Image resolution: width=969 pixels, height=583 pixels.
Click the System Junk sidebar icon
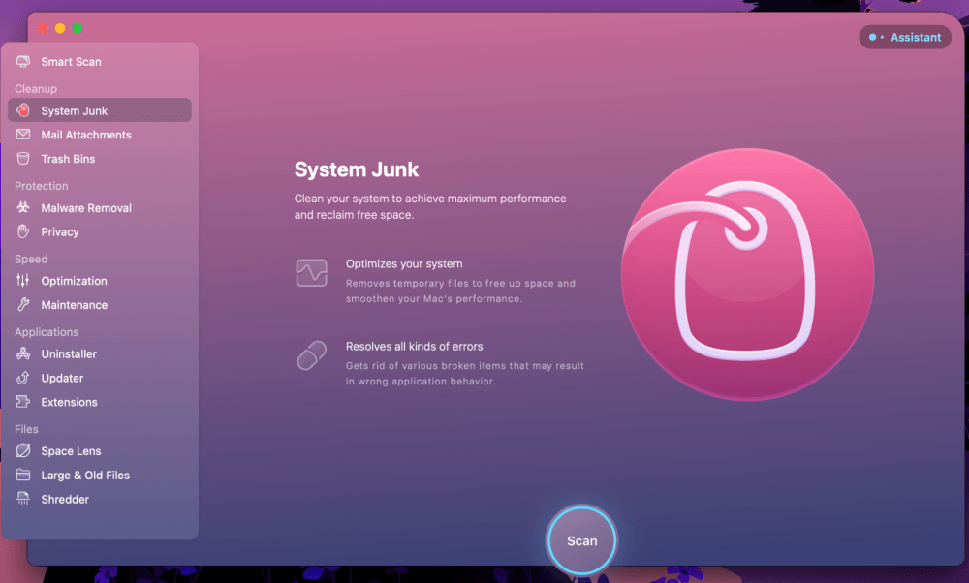click(x=23, y=110)
